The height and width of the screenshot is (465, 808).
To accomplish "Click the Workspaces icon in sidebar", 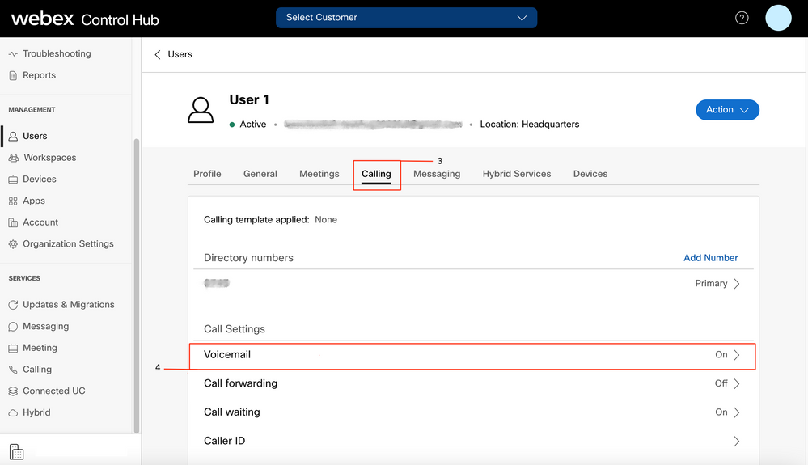I will coord(14,158).
